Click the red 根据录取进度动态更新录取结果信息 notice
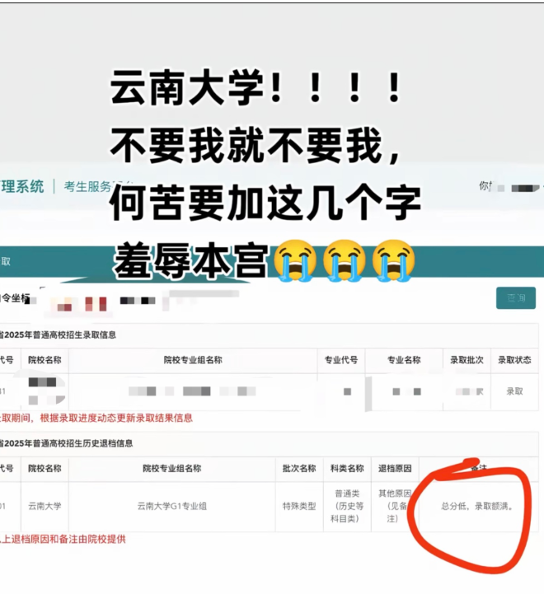 pyautogui.click(x=116, y=418)
